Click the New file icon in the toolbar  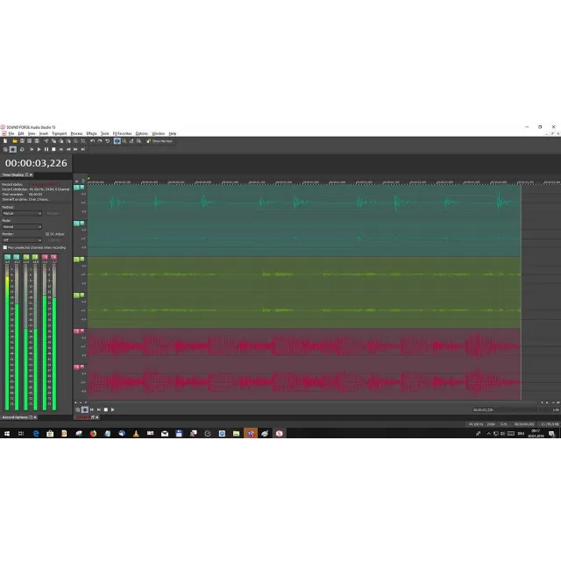4,141
